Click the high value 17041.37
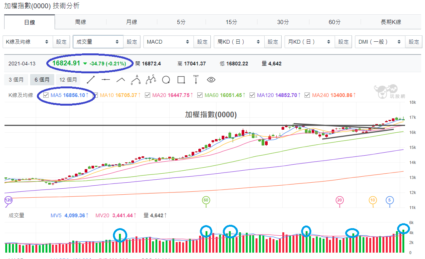Image resolution: width=425 pixels, height=259 pixels. tap(195, 64)
